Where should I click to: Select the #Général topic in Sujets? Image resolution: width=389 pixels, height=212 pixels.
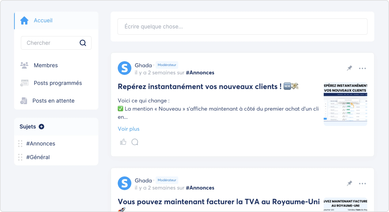[x=38, y=157]
